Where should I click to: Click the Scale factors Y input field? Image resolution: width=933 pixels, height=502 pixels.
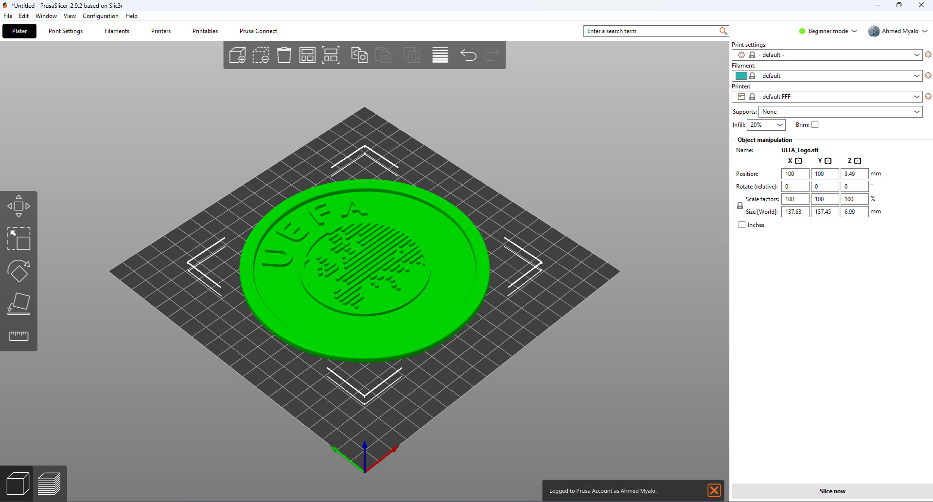(825, 199)
